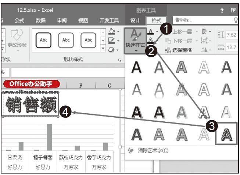Open the Text Fill dropdown arrow

tap(157, 32)
